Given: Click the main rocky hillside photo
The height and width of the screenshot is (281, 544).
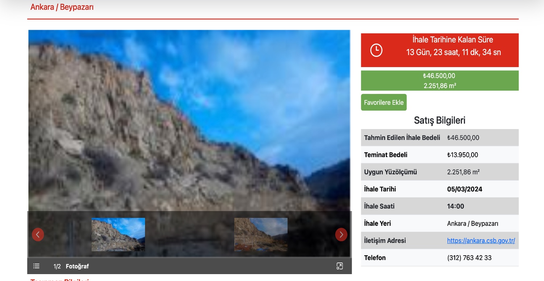Looking at the screenshot, I should 189,120.
